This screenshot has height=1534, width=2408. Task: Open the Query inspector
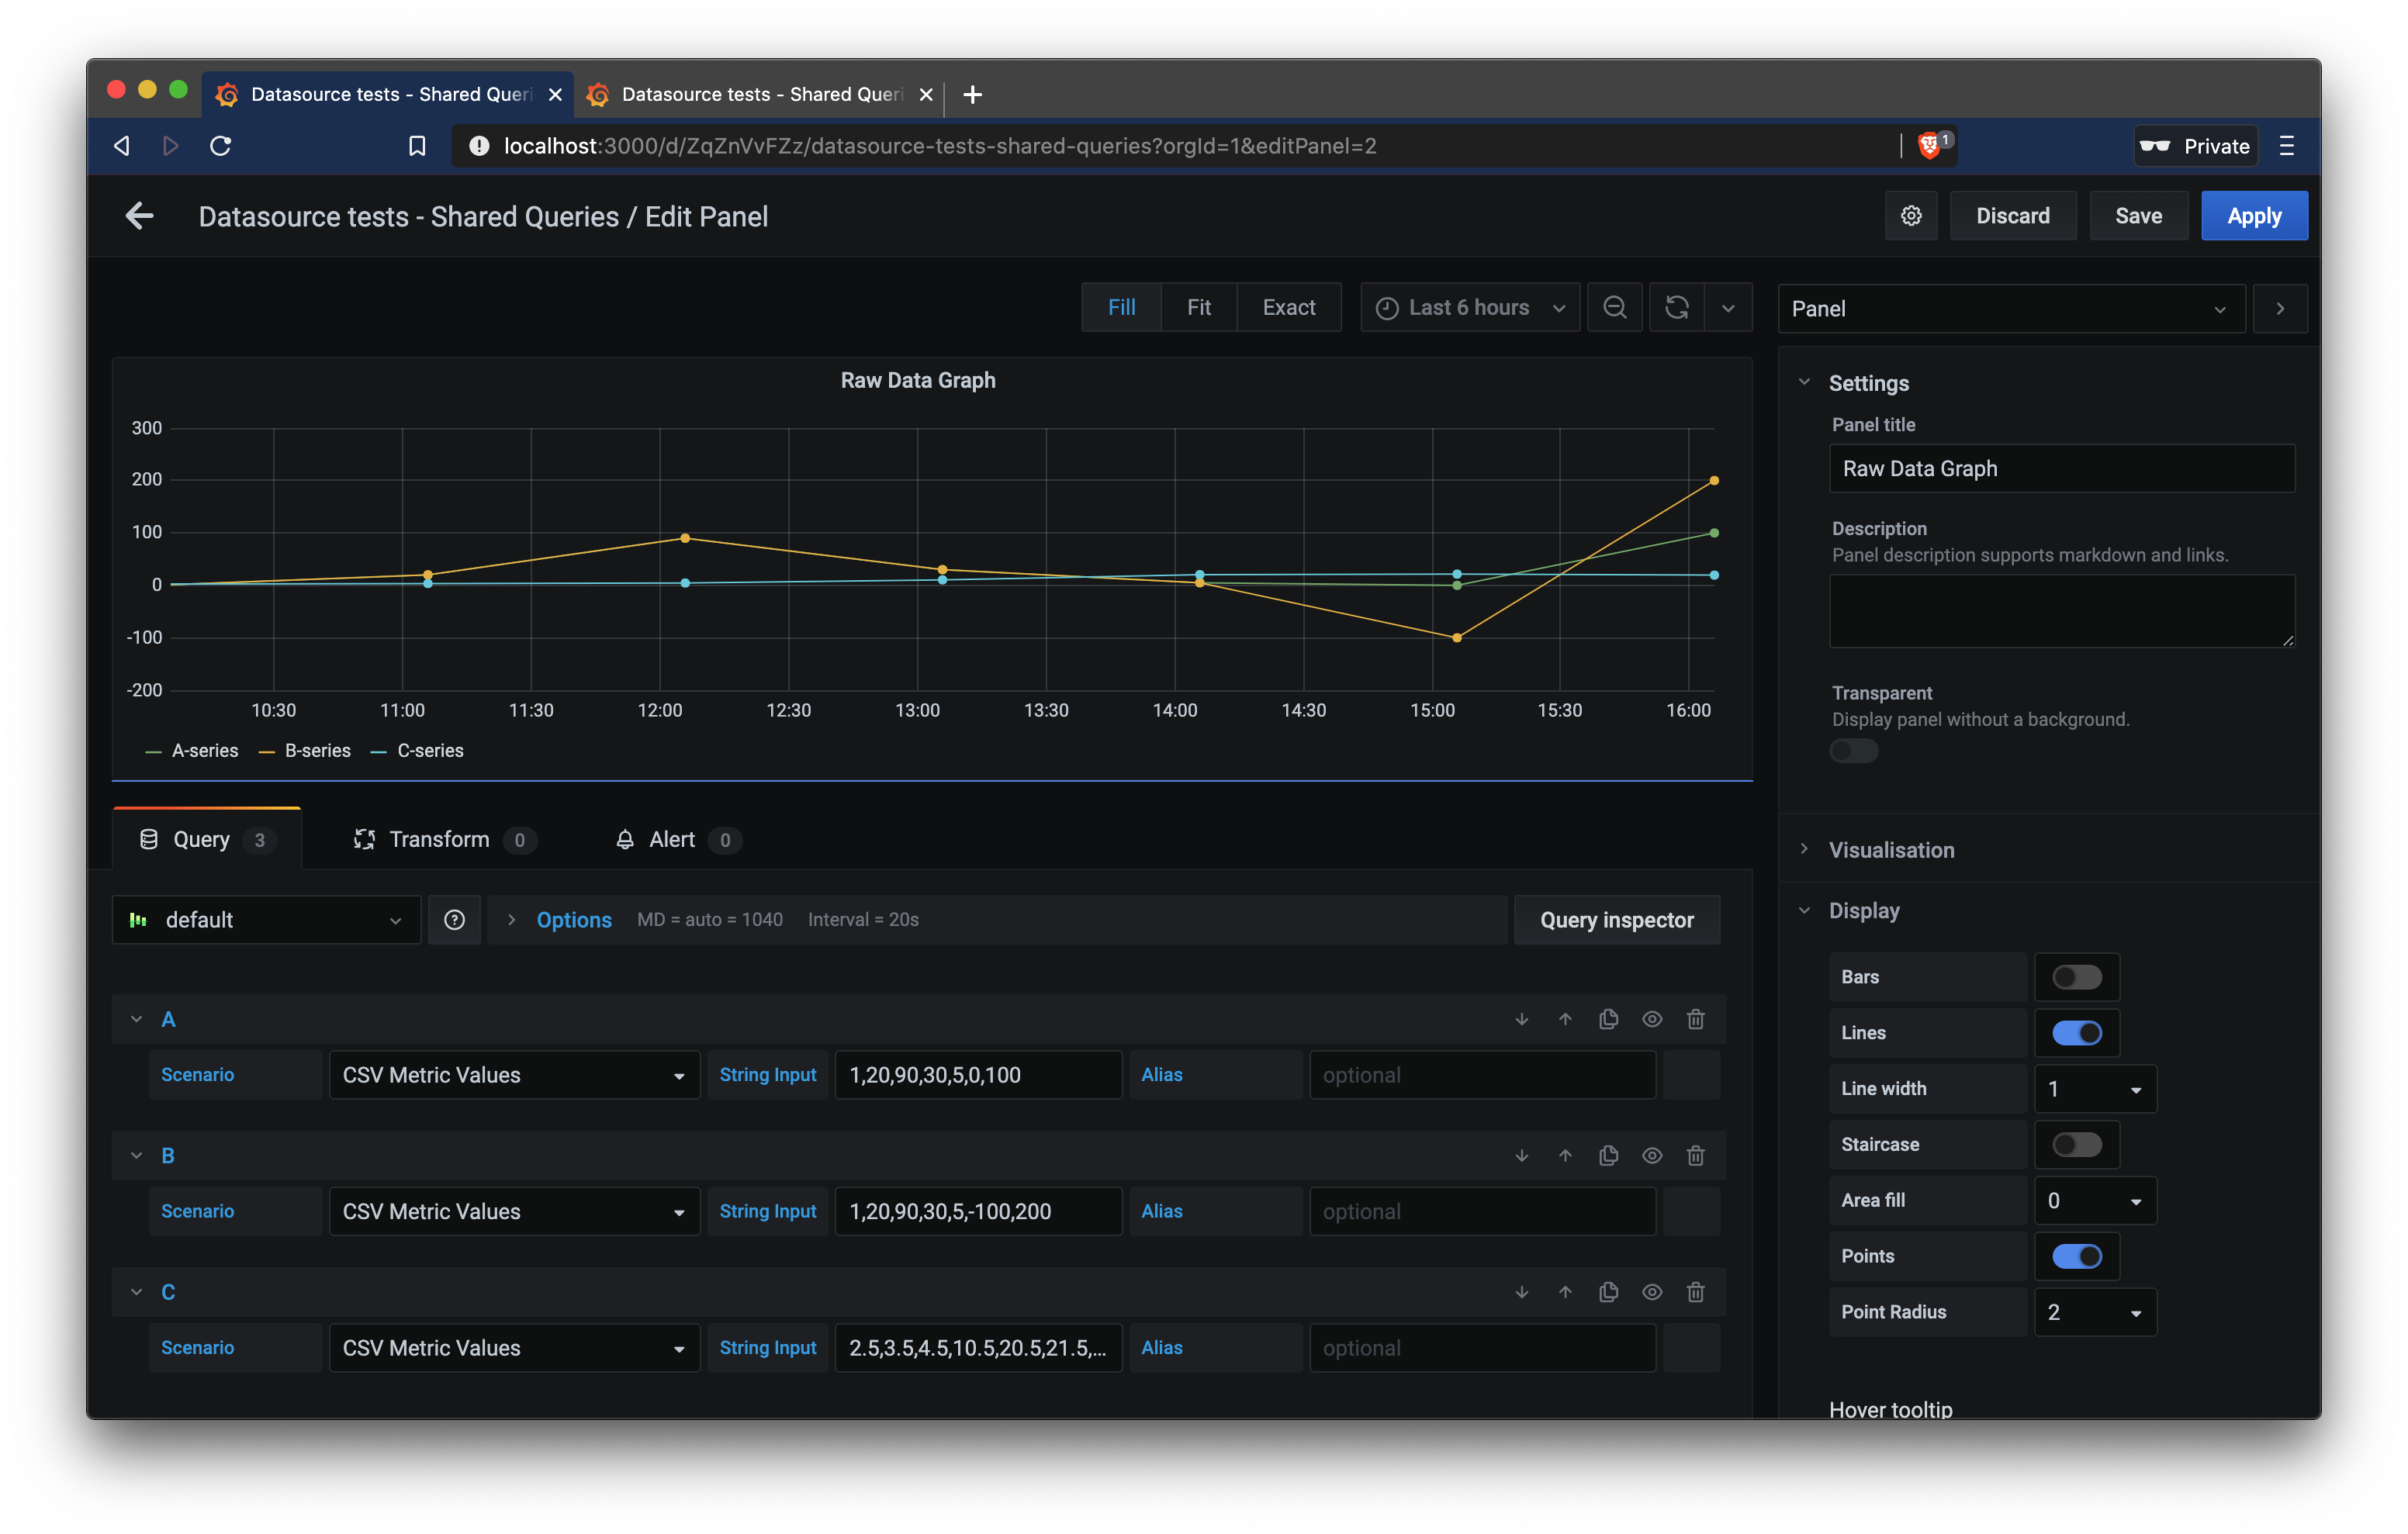coord(1616,919)
